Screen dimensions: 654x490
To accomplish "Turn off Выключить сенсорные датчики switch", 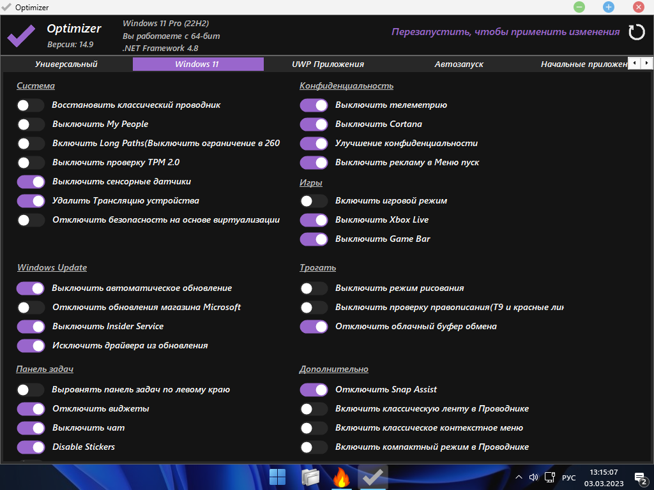I will [x=31, y=182].
